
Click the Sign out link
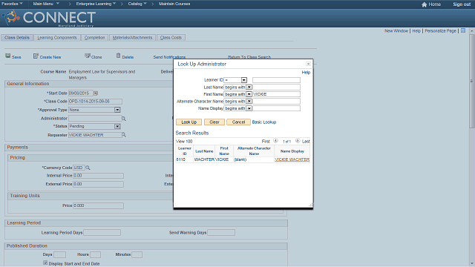tap(462, 4)
